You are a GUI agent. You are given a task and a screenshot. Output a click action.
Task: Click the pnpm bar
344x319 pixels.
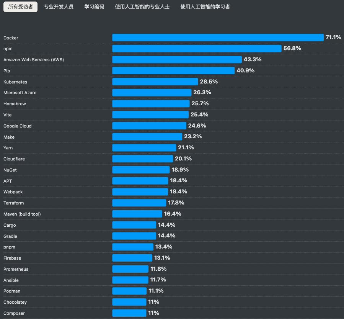pos(132,247)
